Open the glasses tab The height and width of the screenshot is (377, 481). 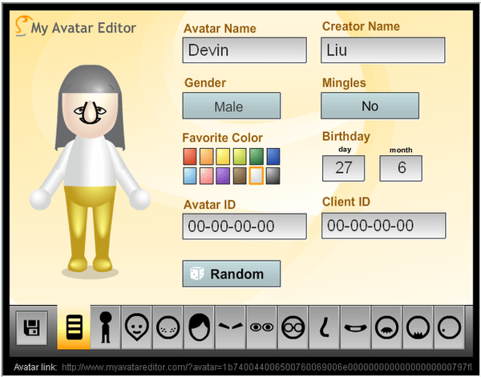click(293, 327)
